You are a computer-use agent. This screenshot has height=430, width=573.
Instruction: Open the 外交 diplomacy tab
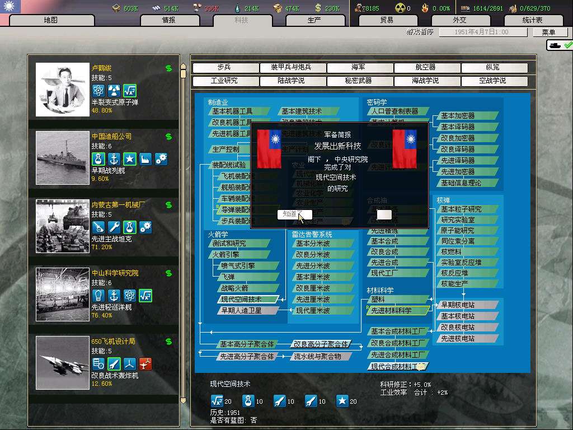(460, 20)
